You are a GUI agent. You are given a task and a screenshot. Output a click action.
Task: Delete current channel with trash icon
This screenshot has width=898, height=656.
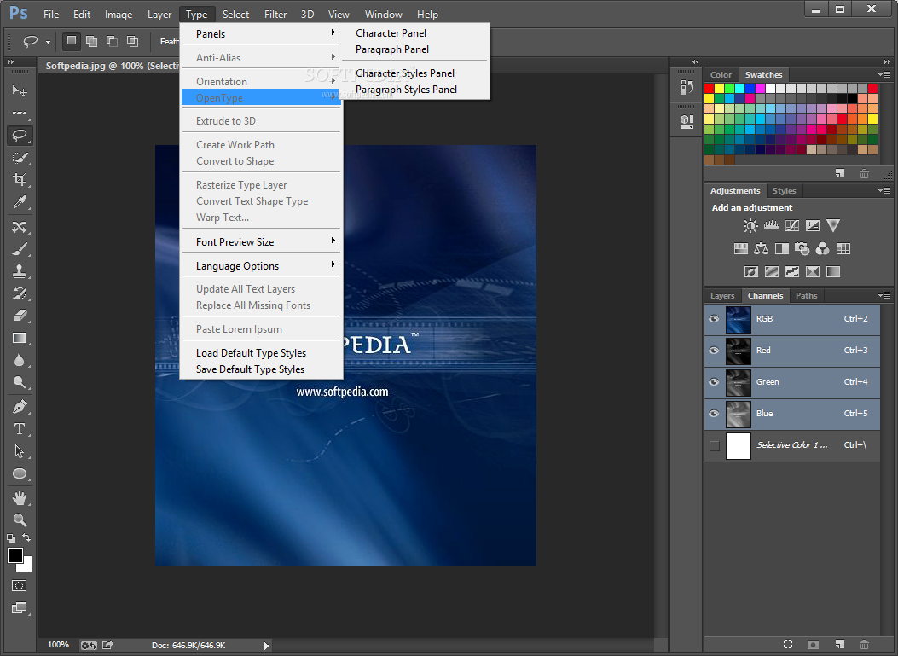click(864, 645)
